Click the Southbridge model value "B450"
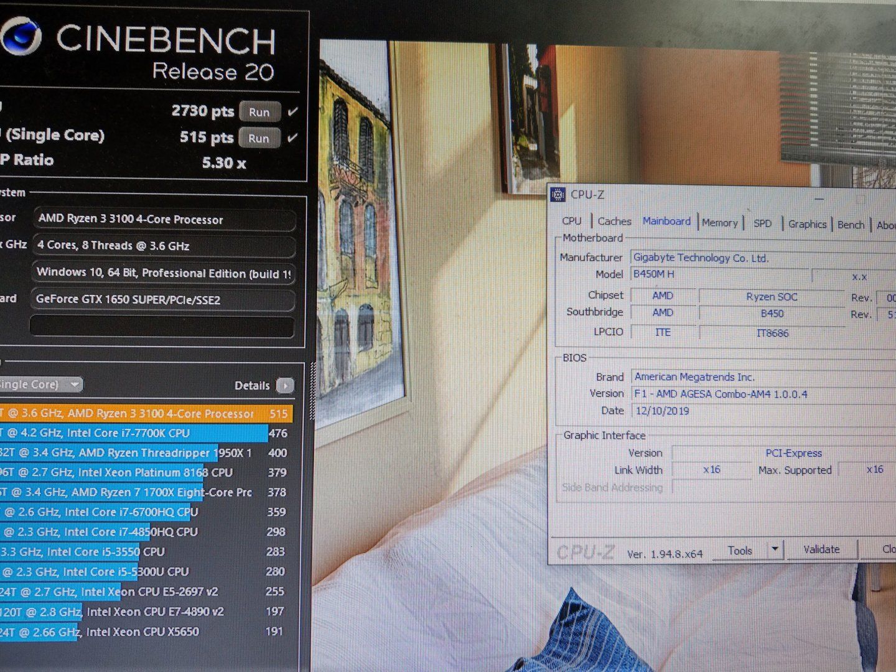The width and height of the screenshot is (896, 672). (772, 314)
